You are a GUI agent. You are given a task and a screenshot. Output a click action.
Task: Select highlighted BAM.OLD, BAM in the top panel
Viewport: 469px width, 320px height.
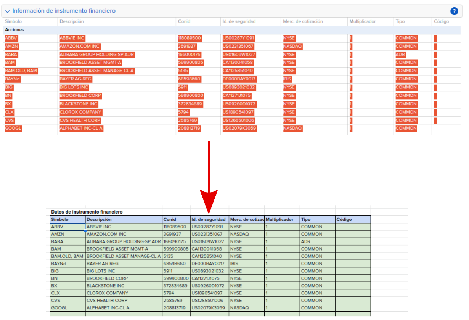point(21,71)
